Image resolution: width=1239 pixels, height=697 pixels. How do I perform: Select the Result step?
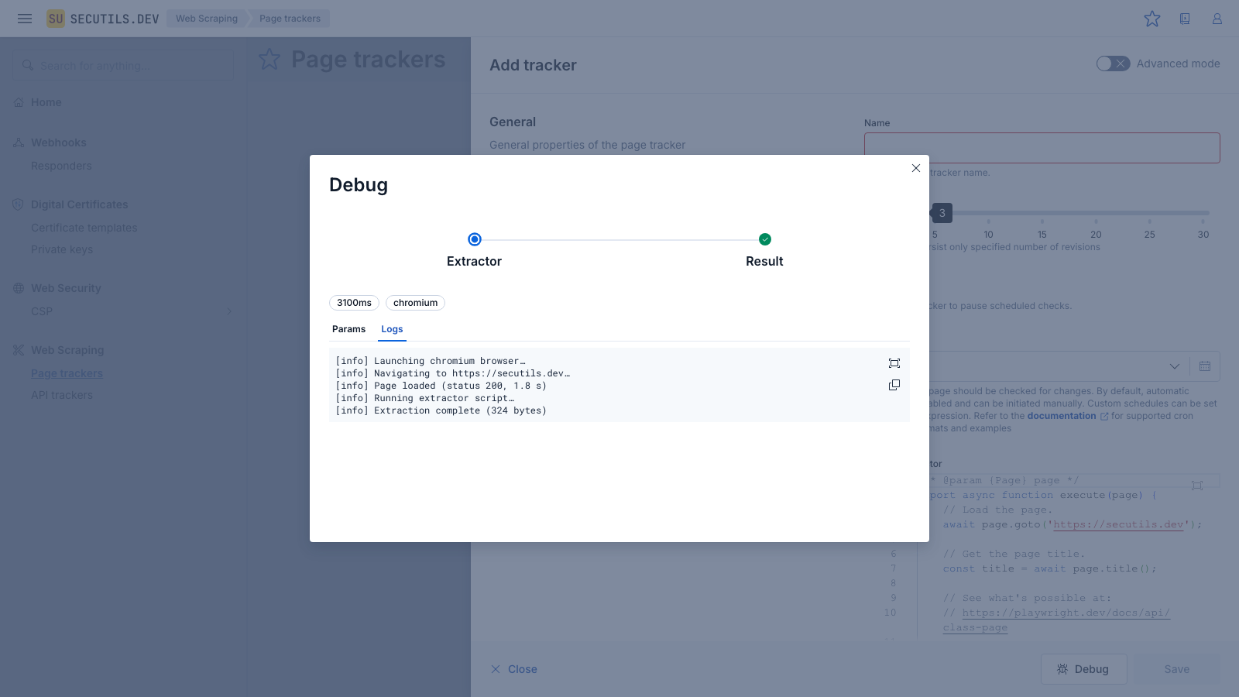765,239
